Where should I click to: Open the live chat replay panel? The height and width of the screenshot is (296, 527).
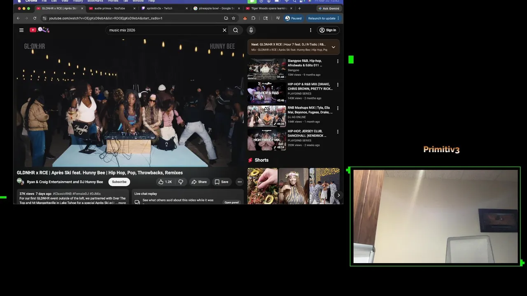[x=231, y=202]
